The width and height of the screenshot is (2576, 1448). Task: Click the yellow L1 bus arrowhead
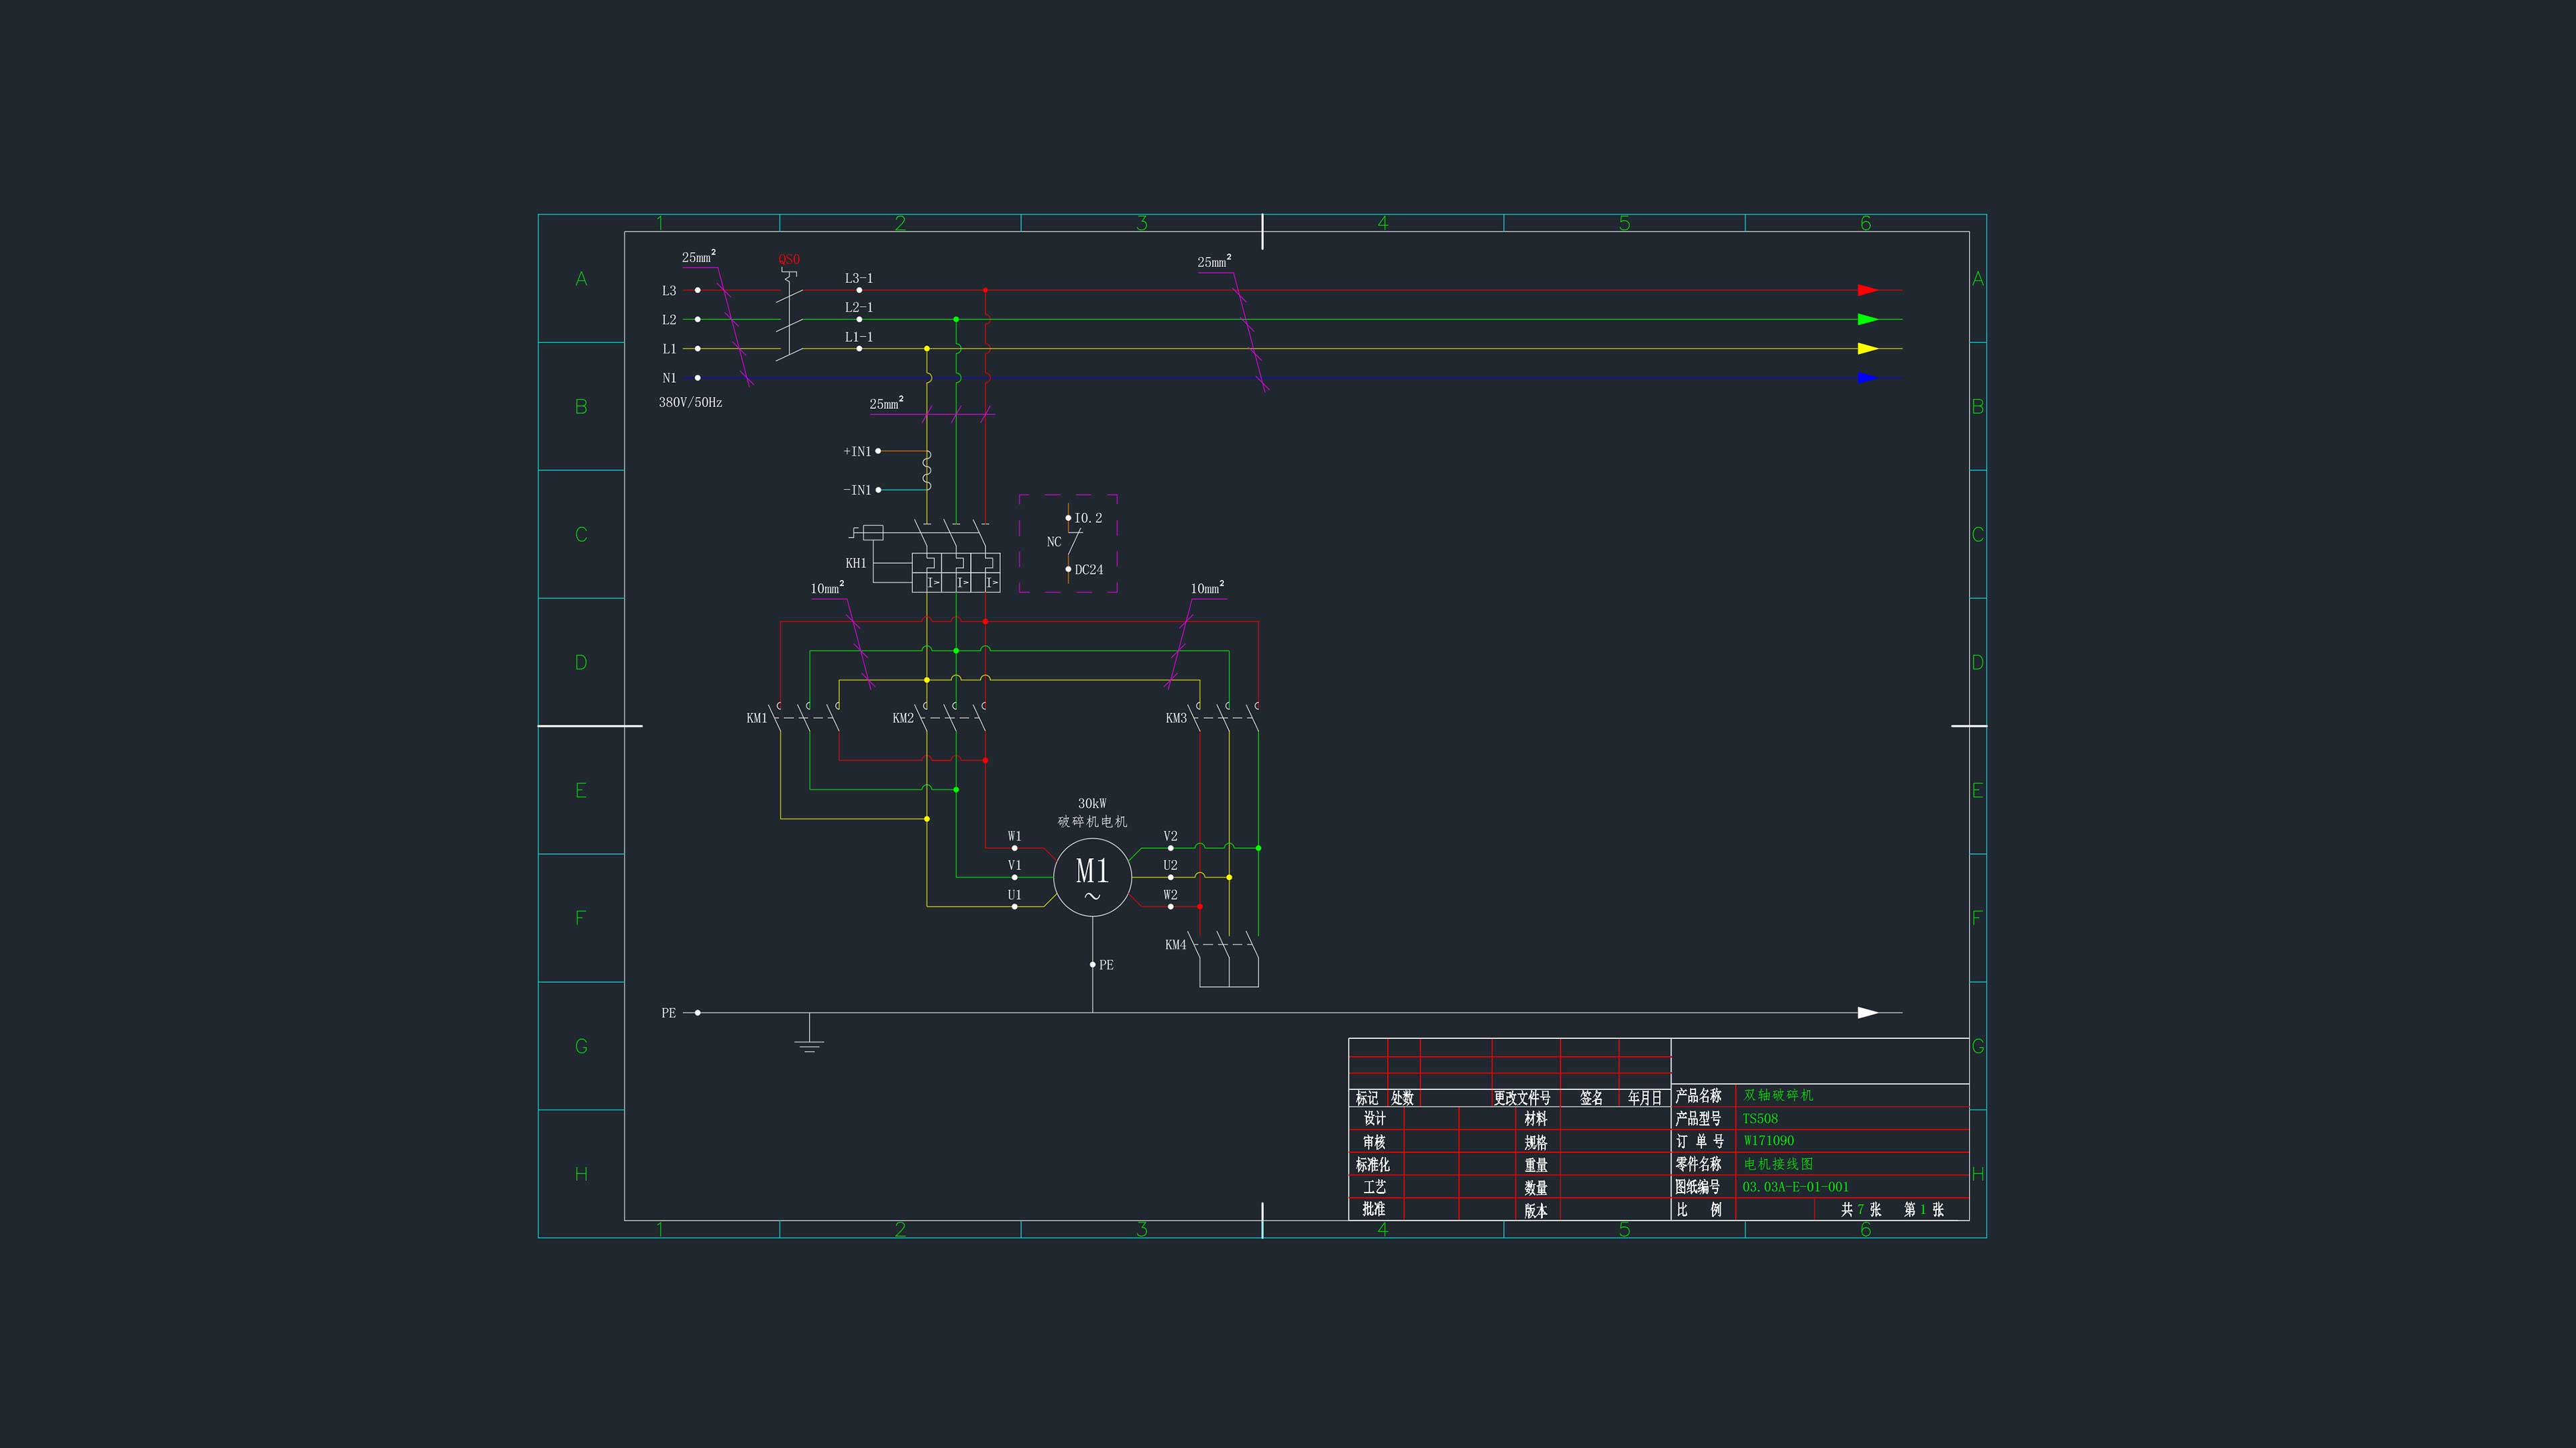[1868, 349]
